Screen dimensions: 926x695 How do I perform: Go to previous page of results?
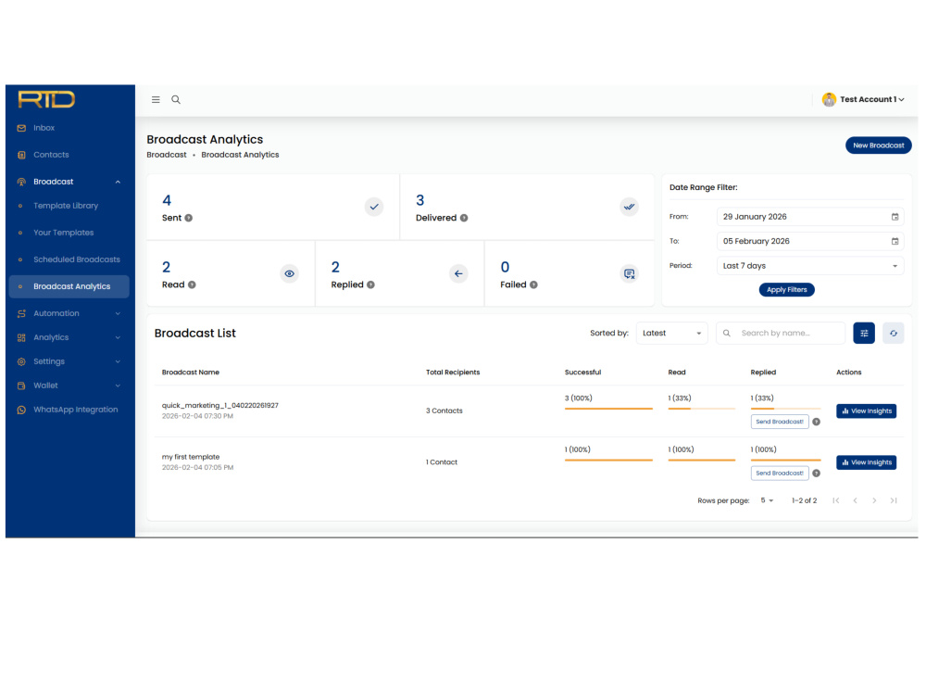(855, 500)
